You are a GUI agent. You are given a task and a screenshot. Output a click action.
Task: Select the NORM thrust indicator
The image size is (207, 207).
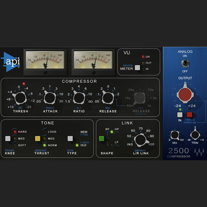[x=45, y=145]
